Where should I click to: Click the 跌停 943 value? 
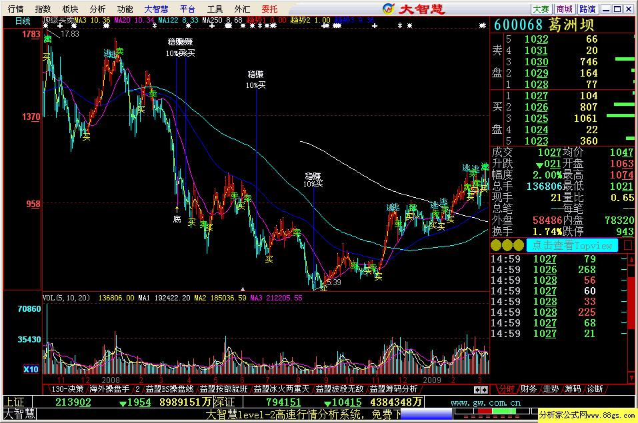tap(625, 231)
